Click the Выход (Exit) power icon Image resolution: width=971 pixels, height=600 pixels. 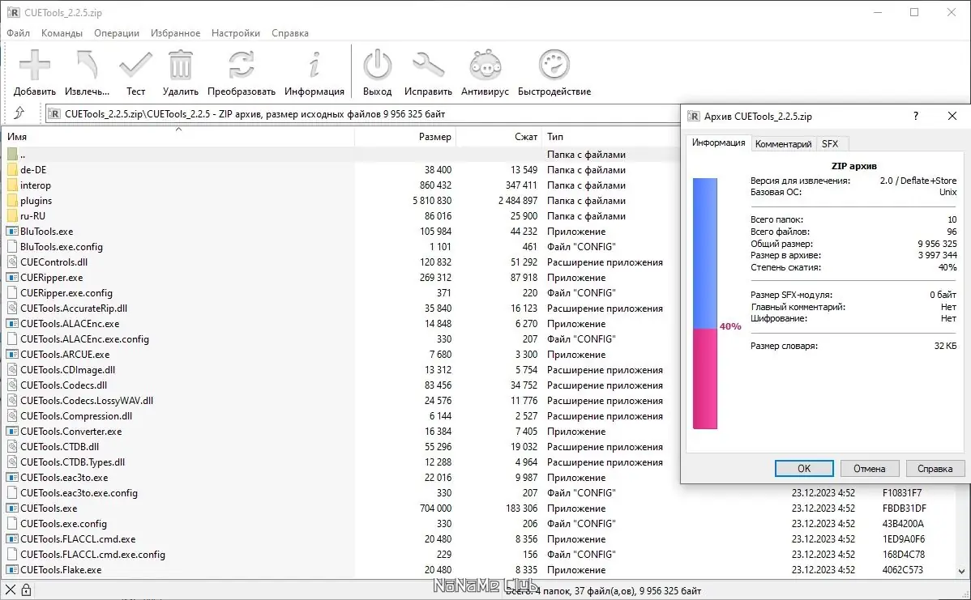[x=377, y=65]
